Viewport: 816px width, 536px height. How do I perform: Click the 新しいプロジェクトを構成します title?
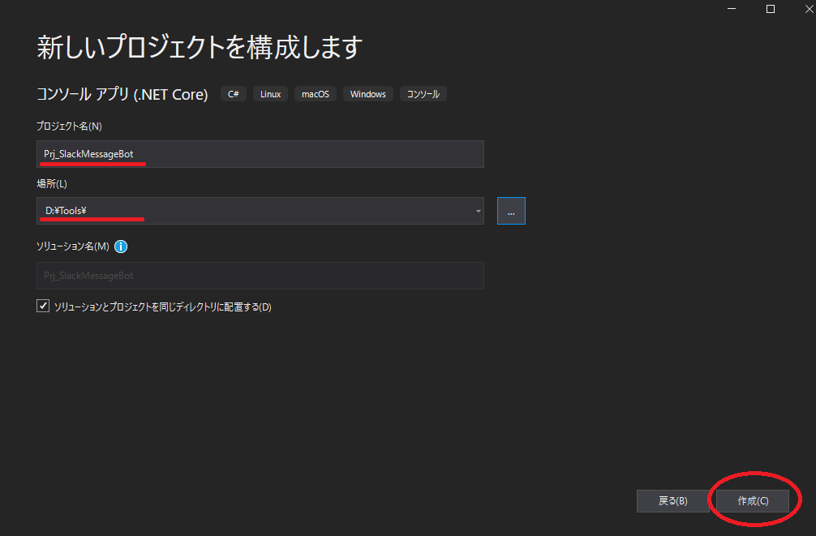(200, 47)
